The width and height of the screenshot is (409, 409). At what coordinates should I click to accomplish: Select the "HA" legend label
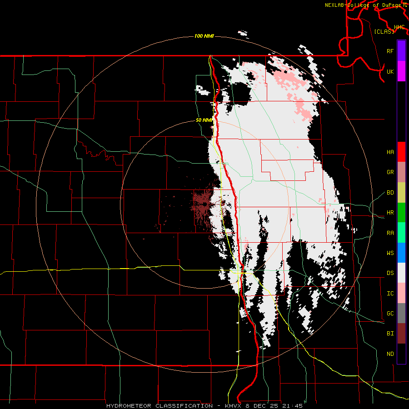coord(390,152)
